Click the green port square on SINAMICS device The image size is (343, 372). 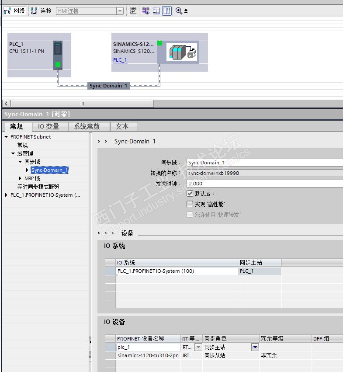(160, 43)
